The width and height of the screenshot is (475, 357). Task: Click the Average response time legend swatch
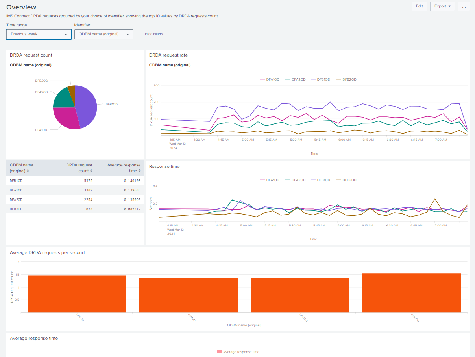click(219, 351)
